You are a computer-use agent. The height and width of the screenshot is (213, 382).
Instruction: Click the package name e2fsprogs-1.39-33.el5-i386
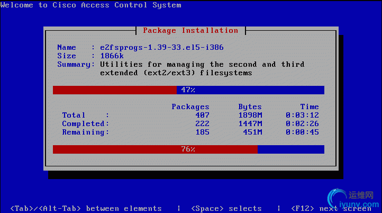[x=162, y=47]
